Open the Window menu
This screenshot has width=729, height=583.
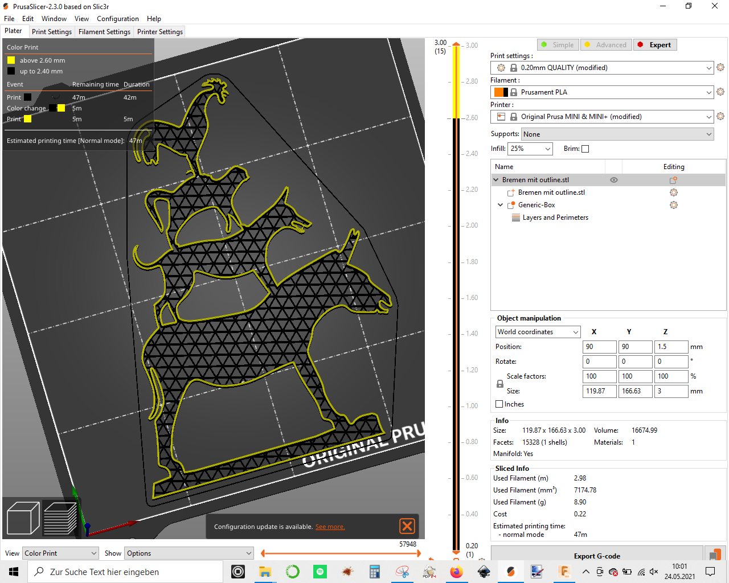point(54,19)
